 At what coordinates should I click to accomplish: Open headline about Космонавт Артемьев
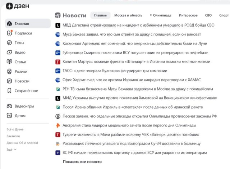(135, 44)
